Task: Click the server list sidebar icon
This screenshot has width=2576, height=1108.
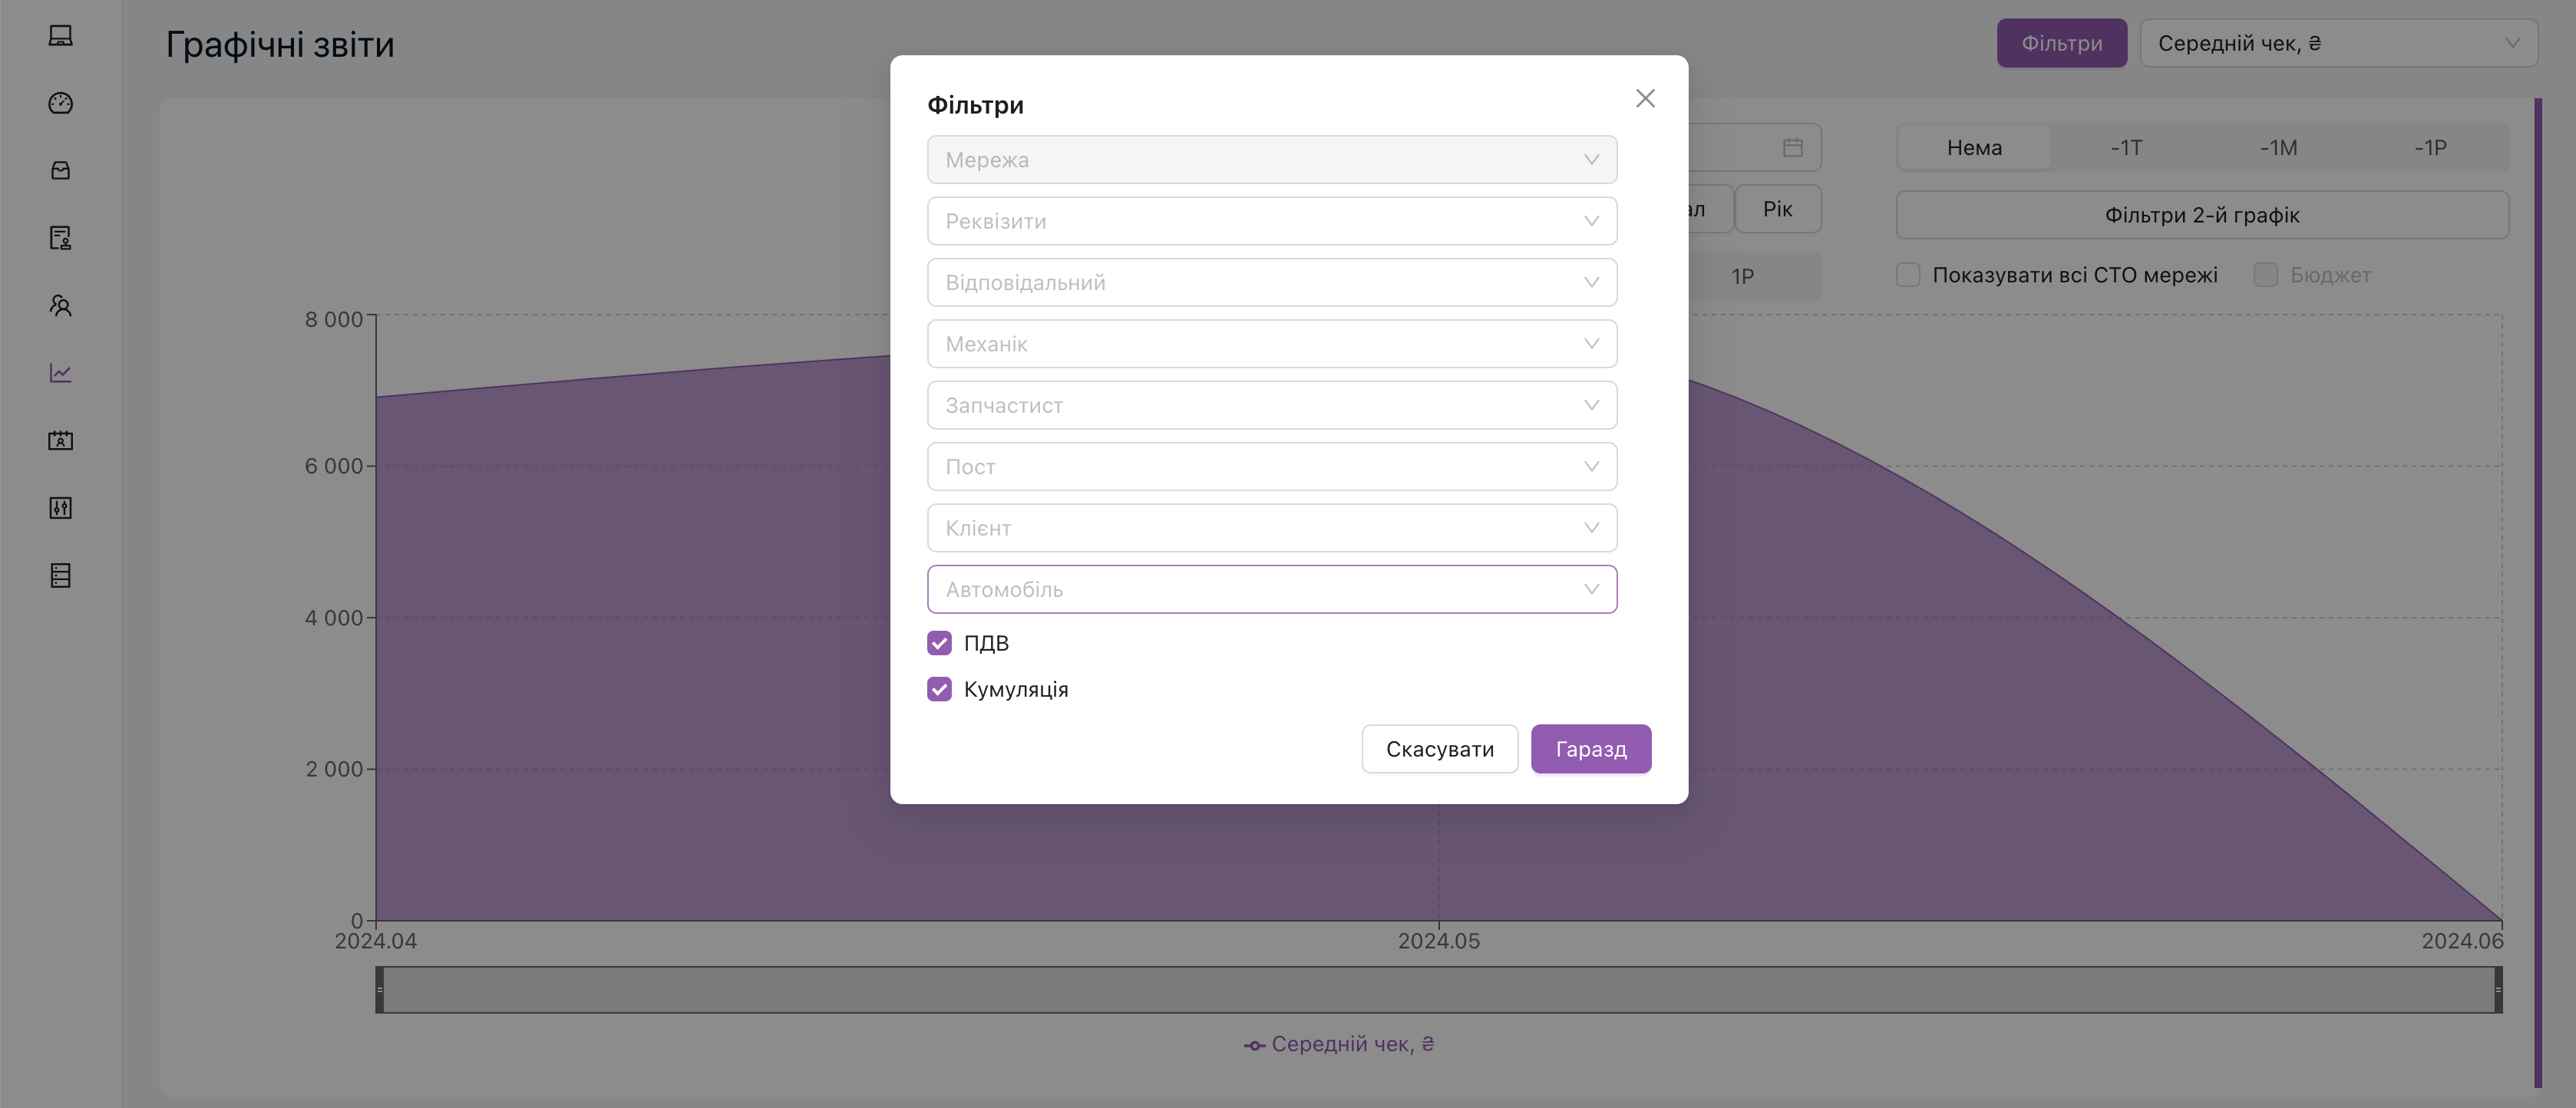Action: tap(60, 576)
